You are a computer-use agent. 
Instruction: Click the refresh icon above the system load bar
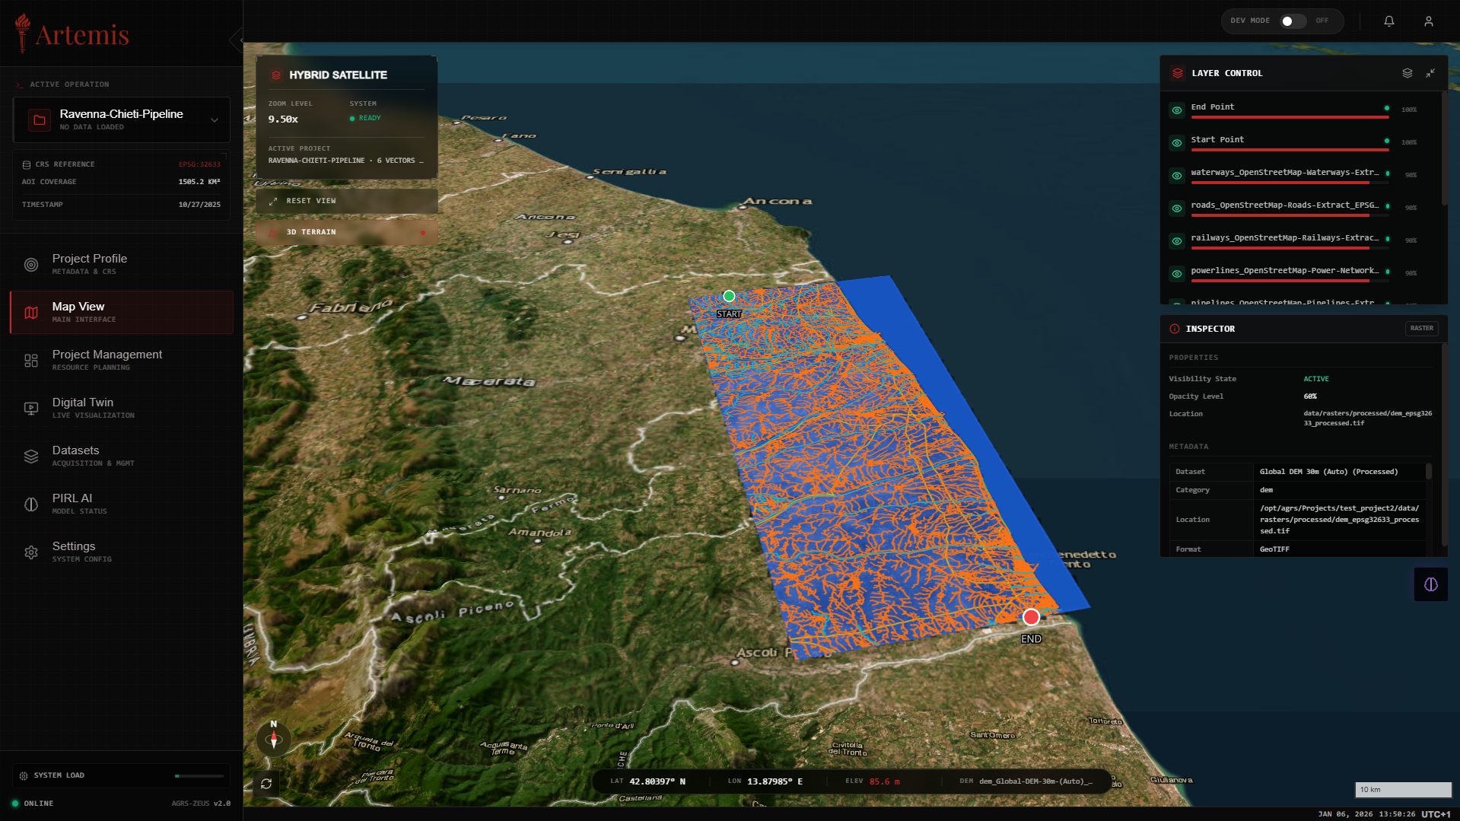pyautogui.click(x=266, y=783)
